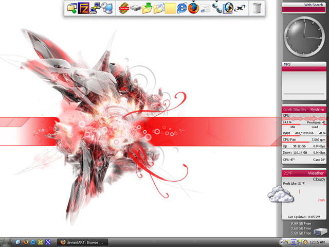Click the "Processes: 43" text
Screen dimensions: 329x247
tap(316, 122)
